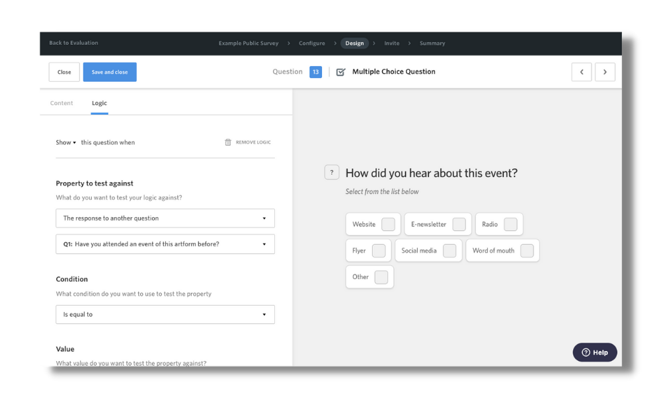Open the Show dropdown for logic action
This screenshot has width=661, height=396.
(x=65, y=143)
